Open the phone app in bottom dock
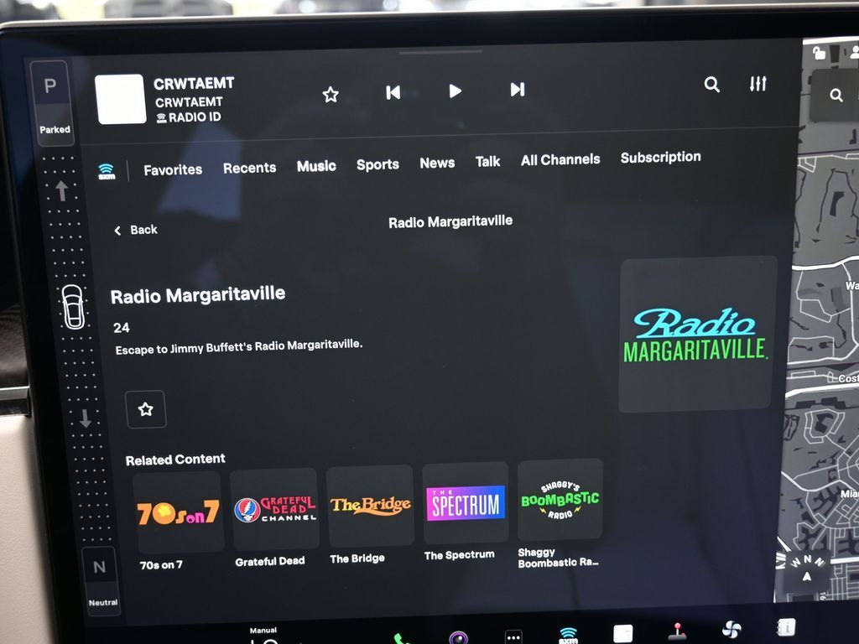 (402, 638)
